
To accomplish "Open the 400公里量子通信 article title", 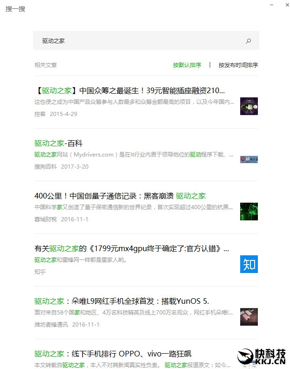I will (x=120, y=196).
